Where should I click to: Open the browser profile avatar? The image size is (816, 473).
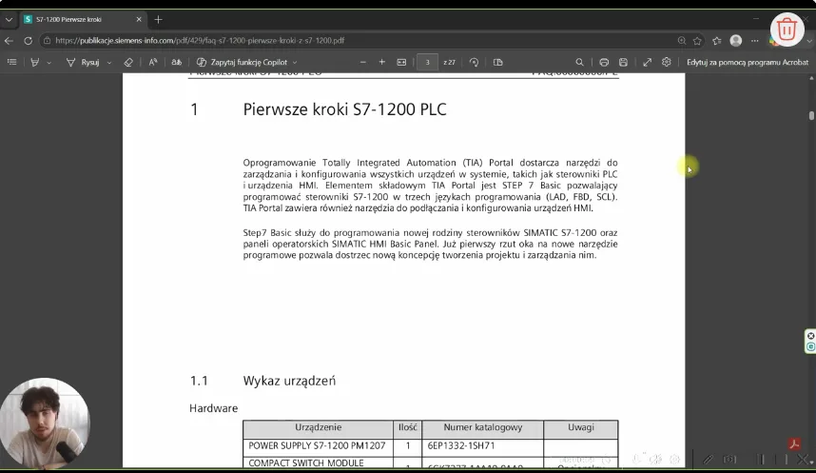pos(736,40)
